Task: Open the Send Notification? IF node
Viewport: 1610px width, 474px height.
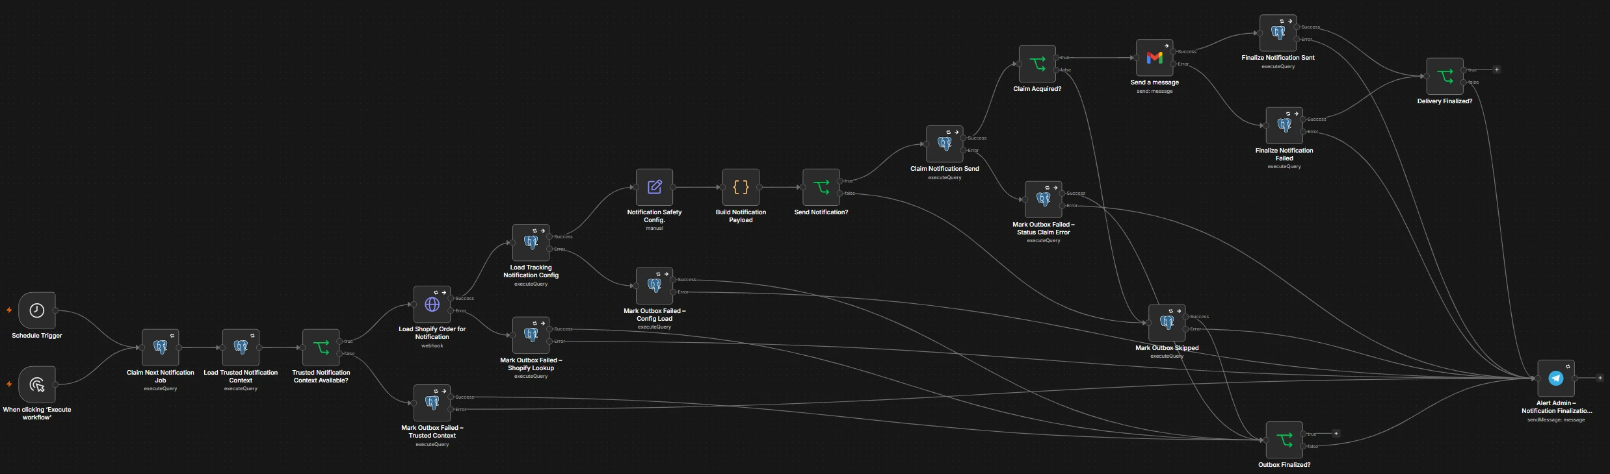Action: click(x=821, y=187)
